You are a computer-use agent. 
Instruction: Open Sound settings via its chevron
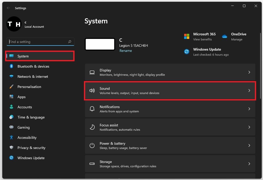pyautogui.click(x=249, y=91)
